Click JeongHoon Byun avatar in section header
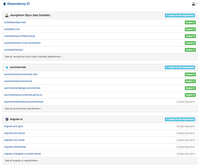The width and height of the screenshot is (202, 166). tap(7, 15)
